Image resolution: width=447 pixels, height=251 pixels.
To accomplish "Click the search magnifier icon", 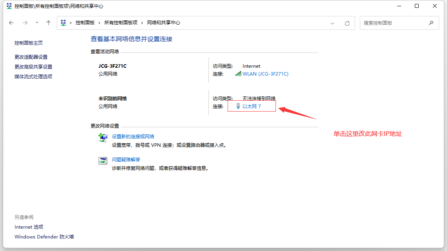I will [x=431, y=23].
